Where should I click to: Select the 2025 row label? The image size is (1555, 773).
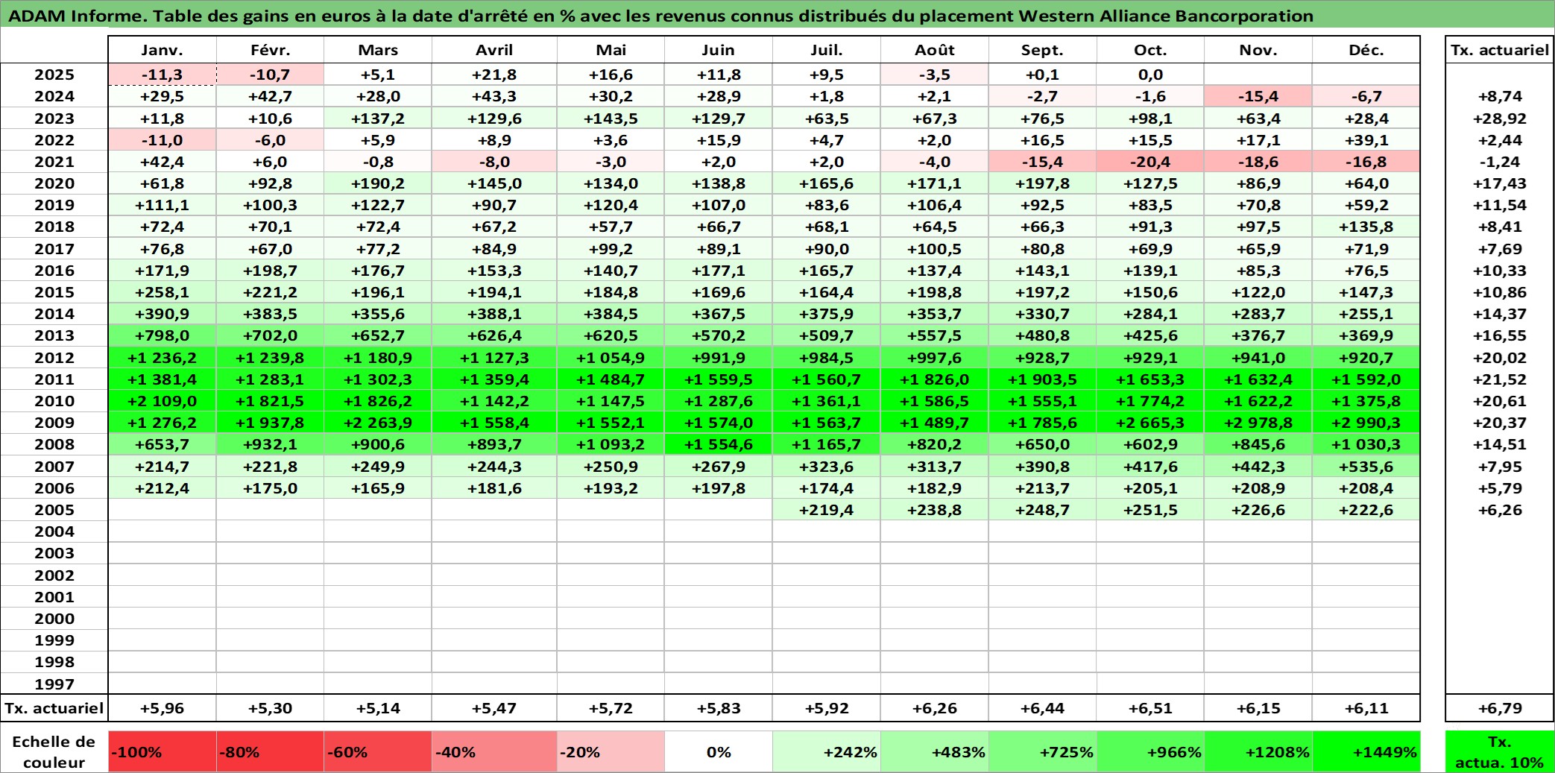tap(54, 75)
